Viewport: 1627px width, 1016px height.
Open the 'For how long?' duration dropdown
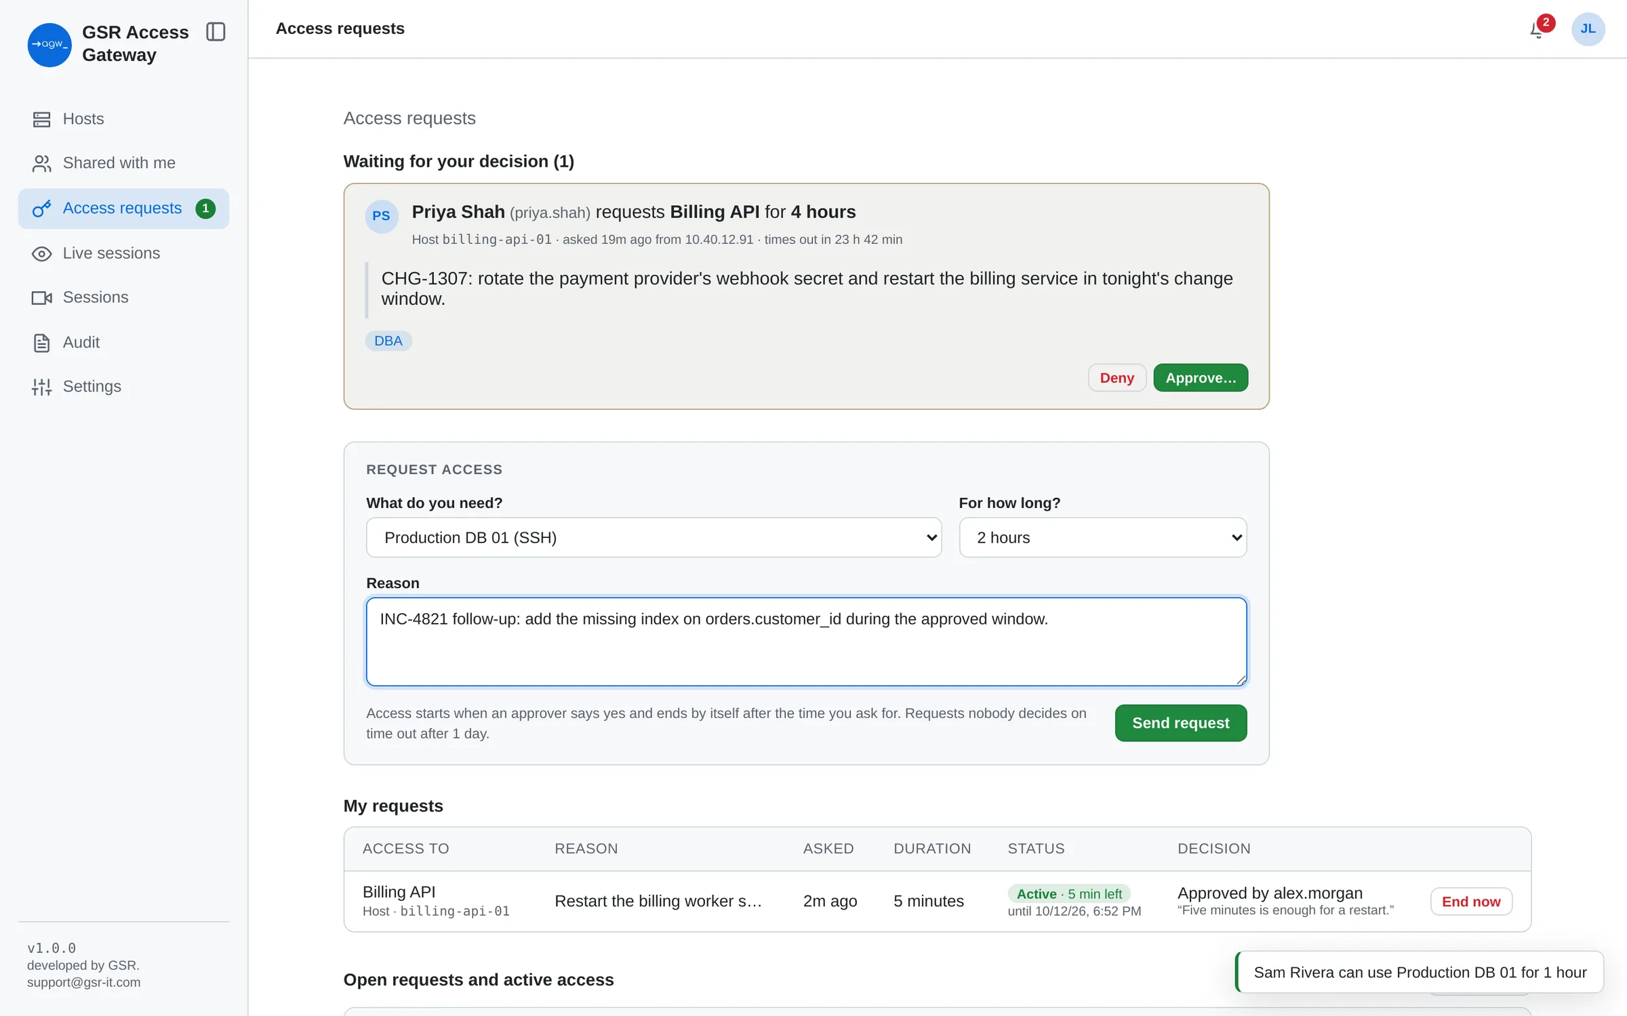click(x=1102, y=538)
